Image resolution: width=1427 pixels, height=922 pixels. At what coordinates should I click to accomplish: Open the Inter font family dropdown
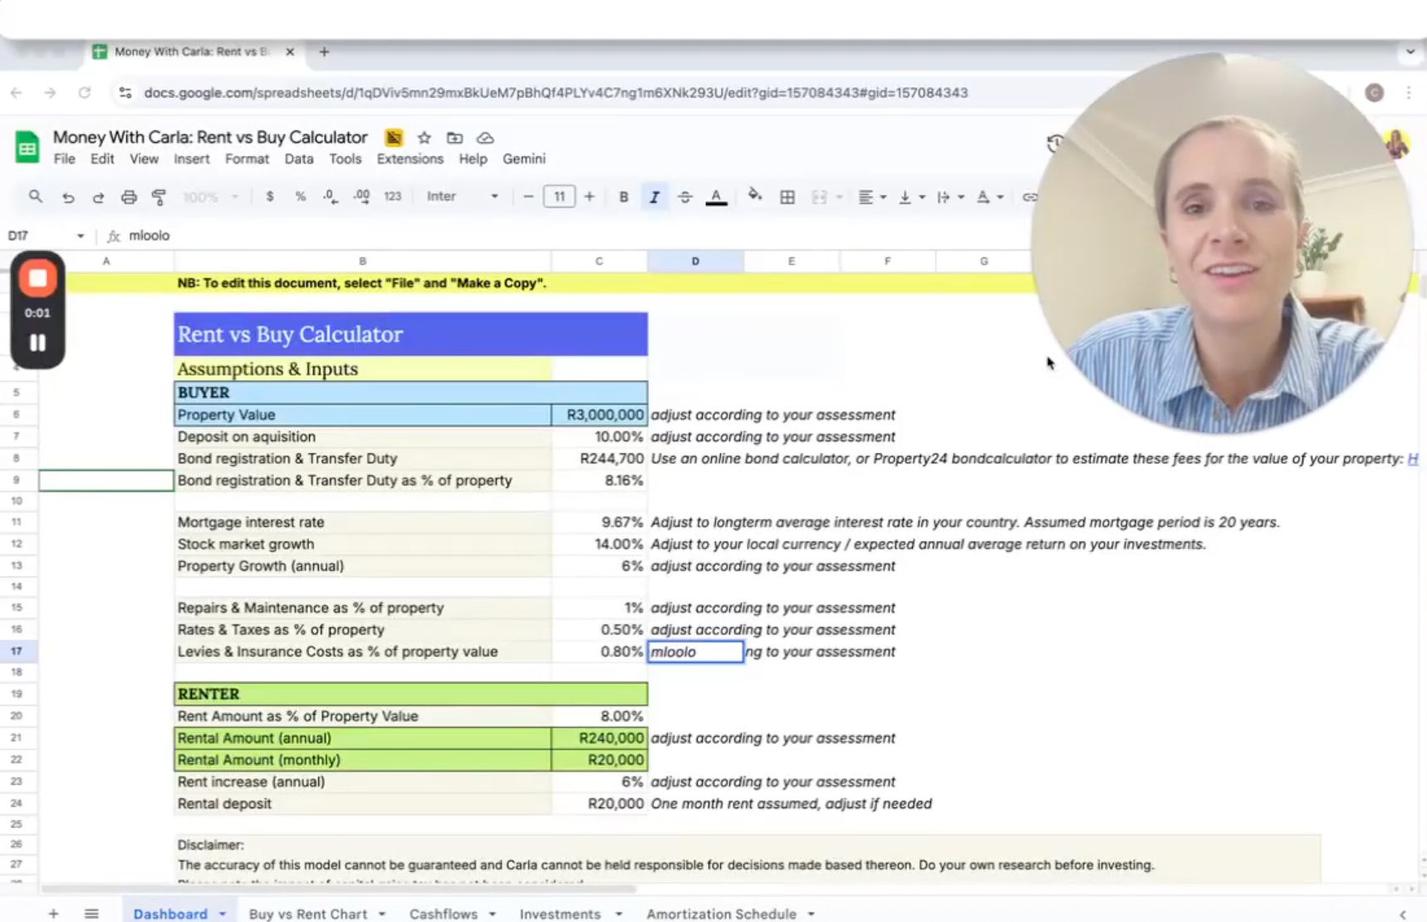(x=462, y=197)
